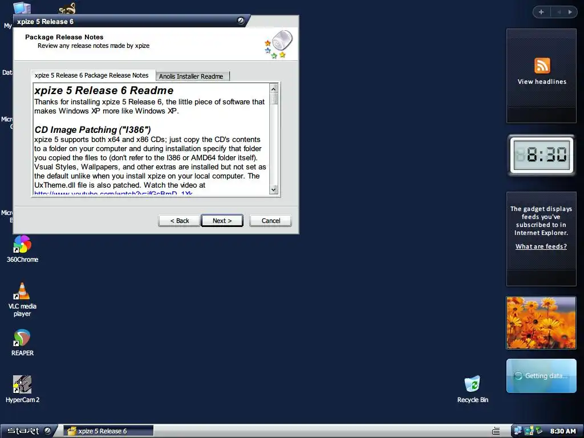Click the orange flowers slideshow gadget
Screen dimensions: 584x438
(x=541, y=323)
